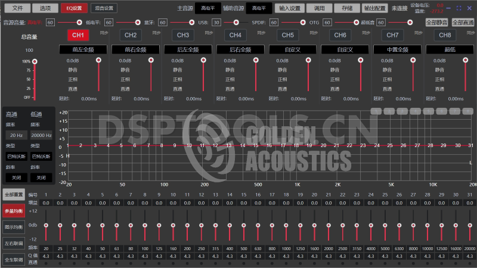This screenshot has width=477, height=268.
Task: Select channel CH8
Action: [x=445, y=35]
